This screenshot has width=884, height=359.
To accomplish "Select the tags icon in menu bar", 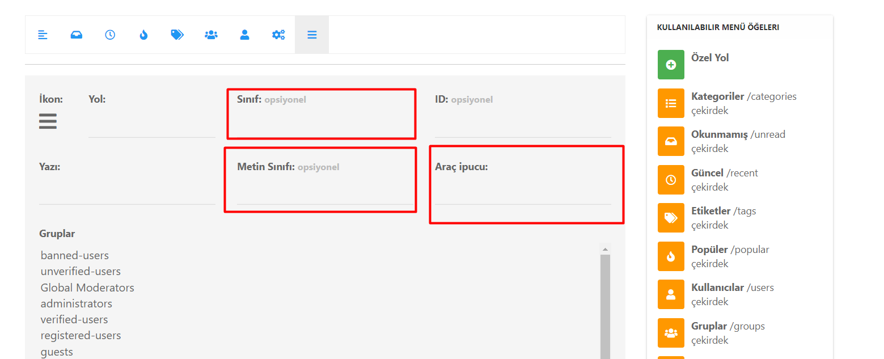I will point(177,35).
